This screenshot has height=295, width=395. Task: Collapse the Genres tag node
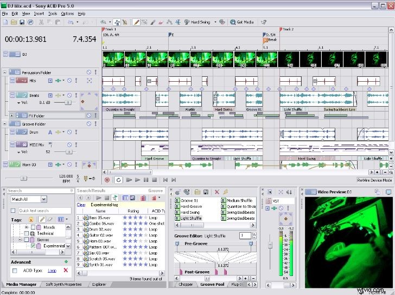[x=20, y=240]
